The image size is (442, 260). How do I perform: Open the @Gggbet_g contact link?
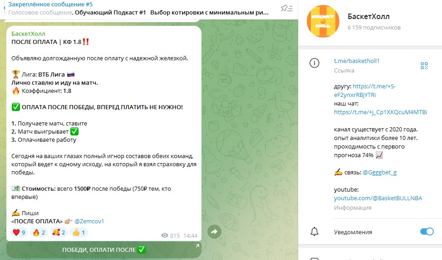pyautogui.click(x=379, y=172)
